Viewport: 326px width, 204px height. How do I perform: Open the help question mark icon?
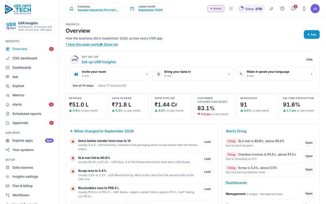pos(282,9)
